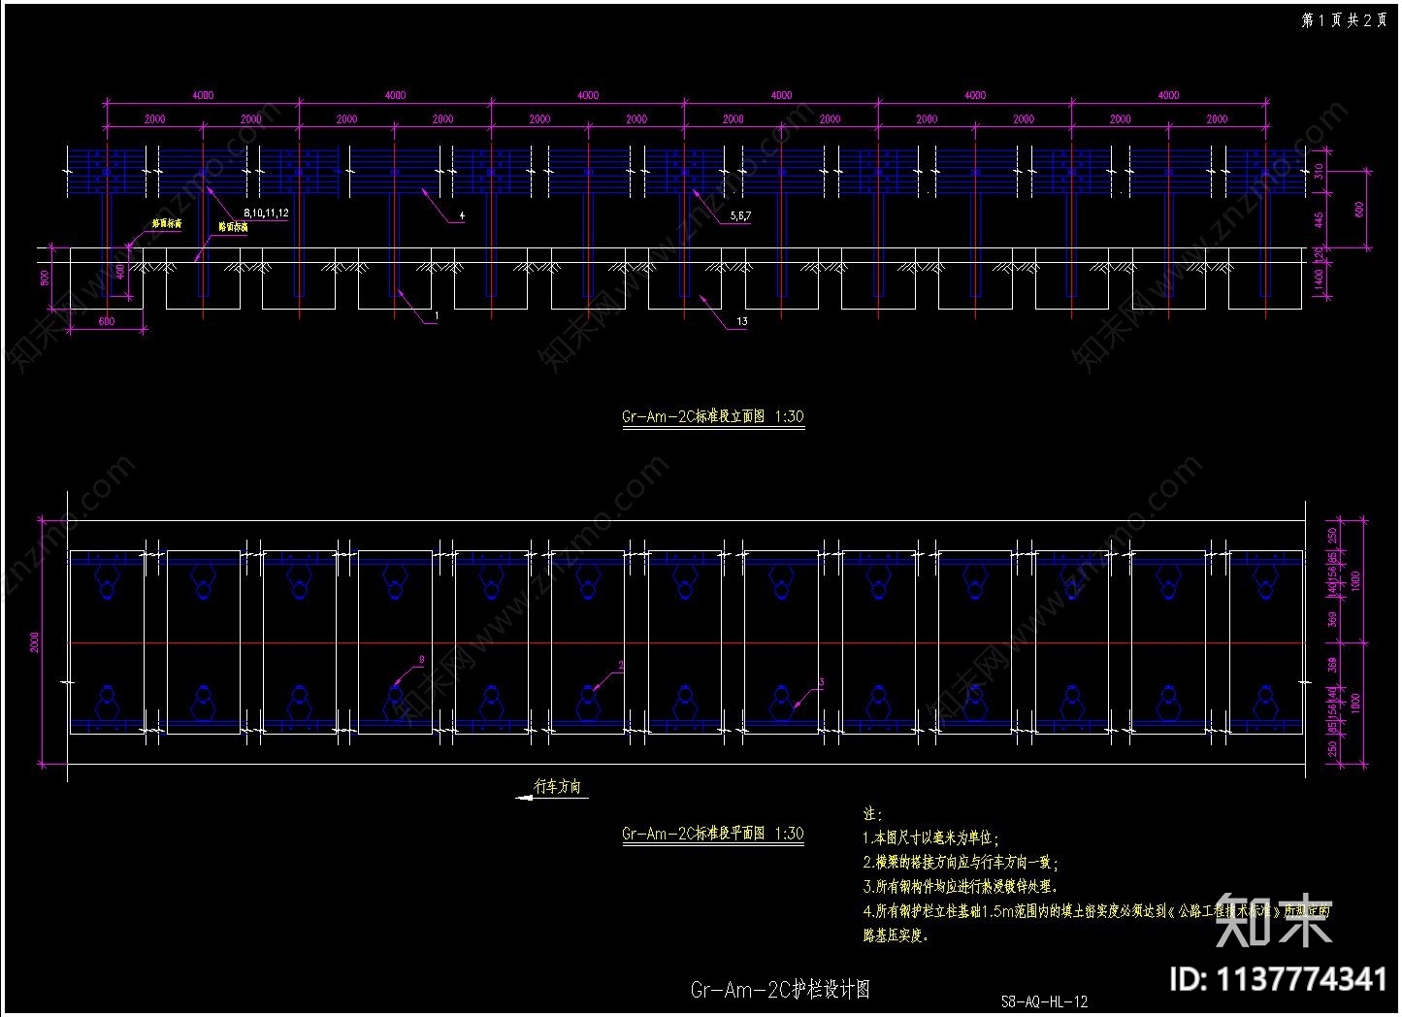Viewport: 1402px width, 1017px height.
Task: Select note '2.横梁的搭接方向应与行车方向一致'
Action: click(x=961, y=862)
